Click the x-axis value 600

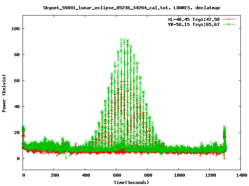(117, 175)
